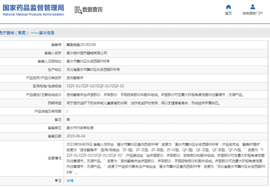The height and width of the screenshot is (187, 270).
Task: Click the 数据查询 heading text
Action: click(x=92, y=10)
